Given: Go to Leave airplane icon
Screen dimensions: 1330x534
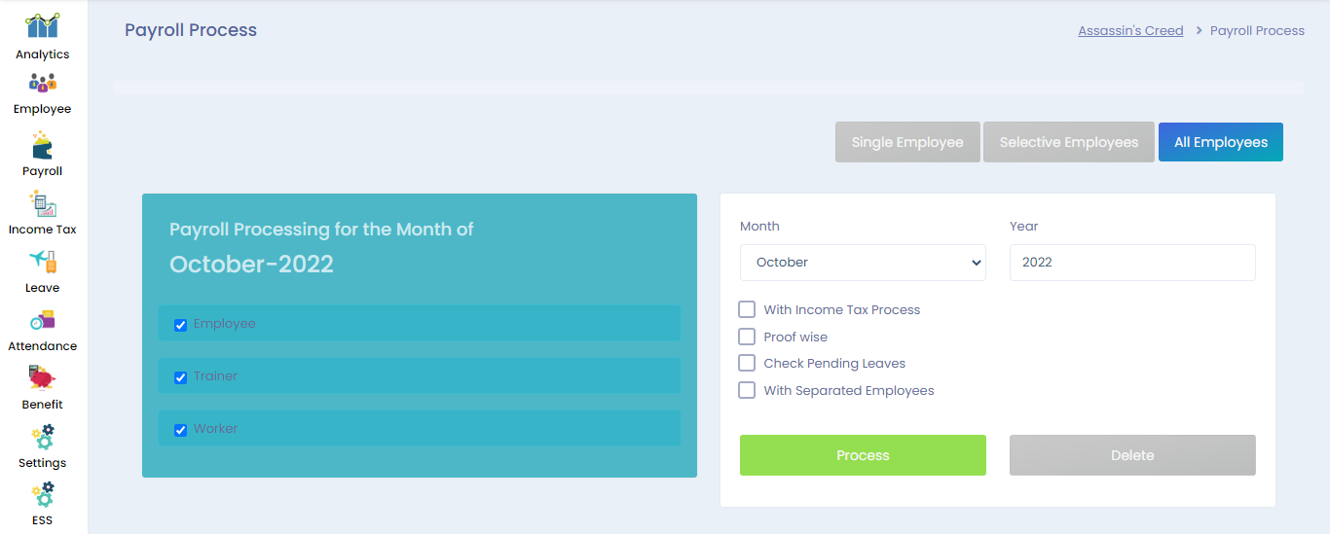Looking at the screenshot, I should point(43,261).
